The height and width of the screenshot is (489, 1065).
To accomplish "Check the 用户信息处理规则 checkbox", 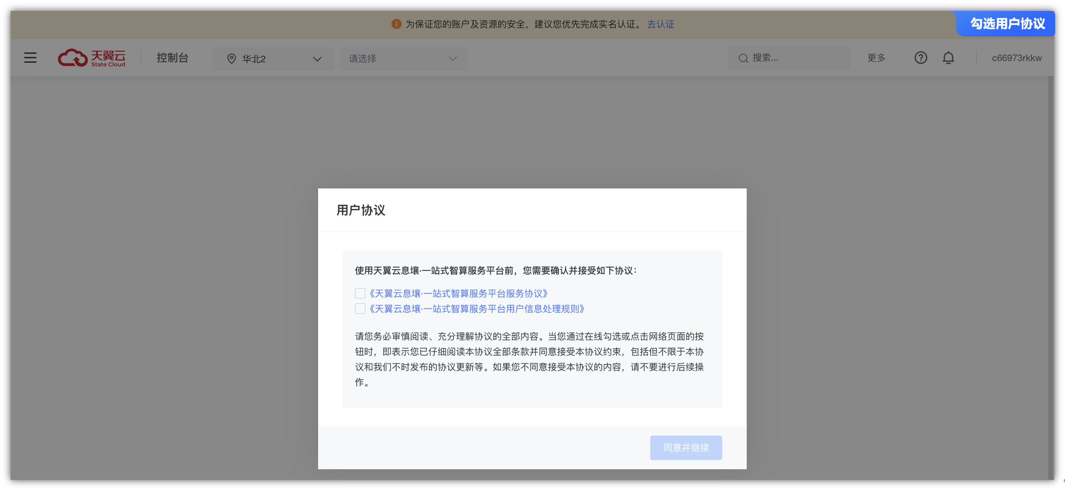I will pyautogui.click(x=360, y=308).
